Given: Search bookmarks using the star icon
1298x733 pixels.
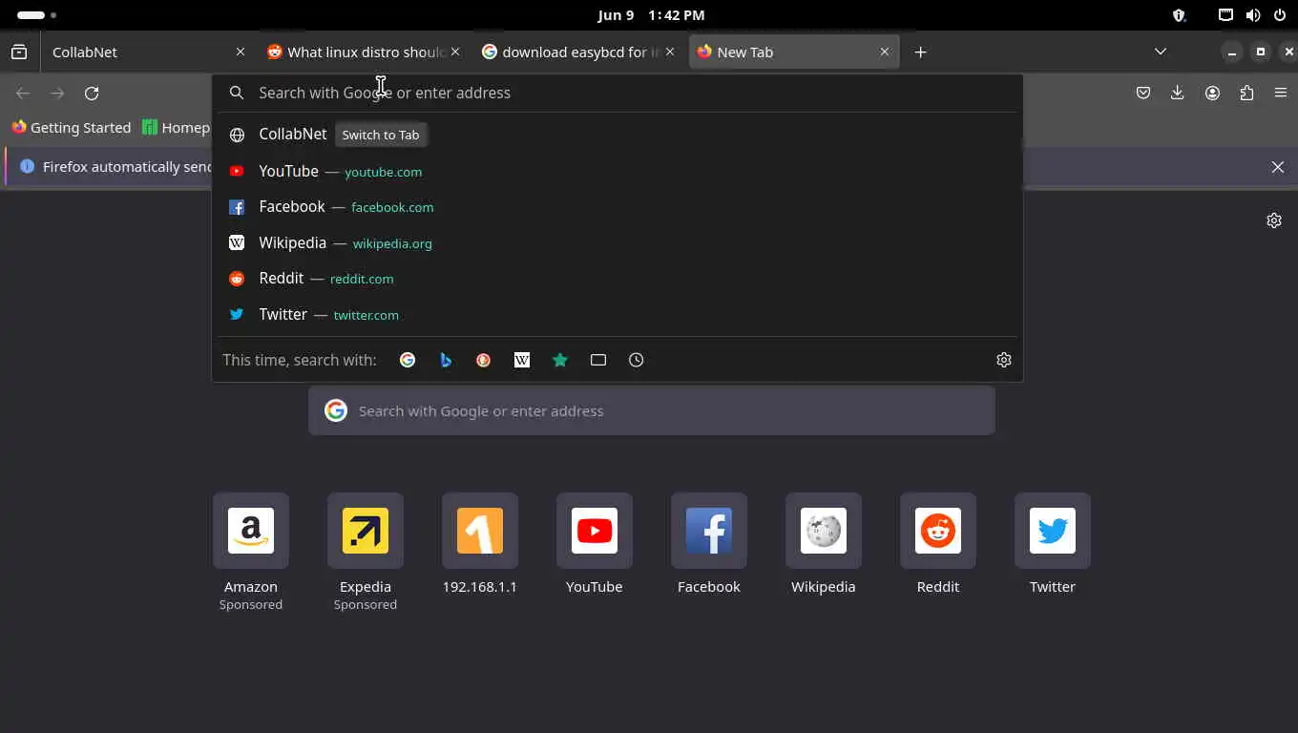Looking at the screenshot, I should (x=560, y=360).
